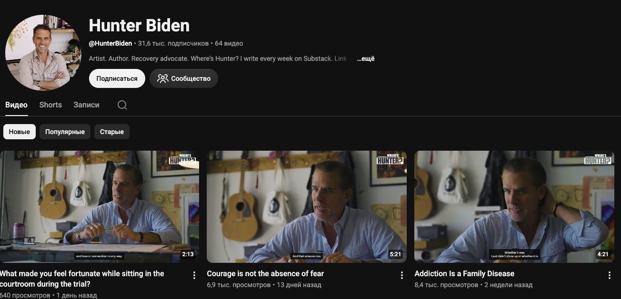This screenshot has height=299, width=621.
Task: Open options for the courtroom trial video
Action: click(x=194, y=275)
